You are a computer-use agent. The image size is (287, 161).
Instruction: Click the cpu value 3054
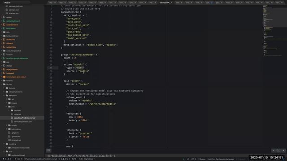pyautogui.click(x=80, y=117)
